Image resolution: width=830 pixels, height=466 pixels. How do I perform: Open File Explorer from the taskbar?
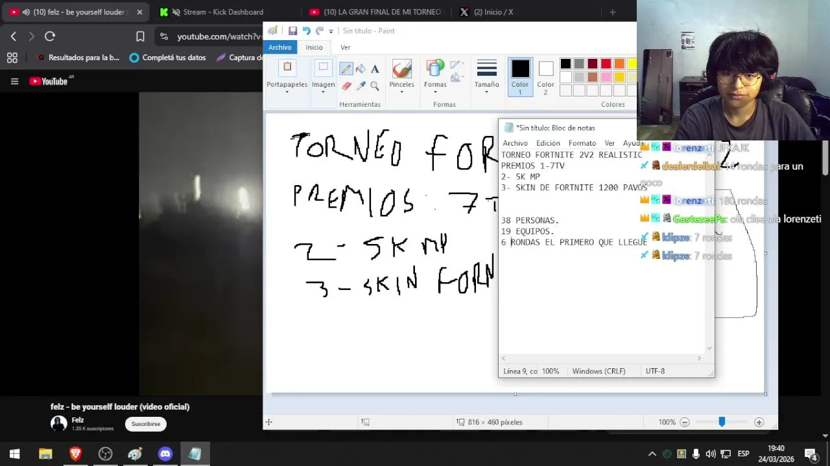point(45,454)
